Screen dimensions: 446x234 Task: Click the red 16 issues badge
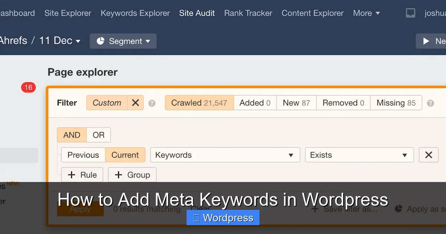point(28,87)
